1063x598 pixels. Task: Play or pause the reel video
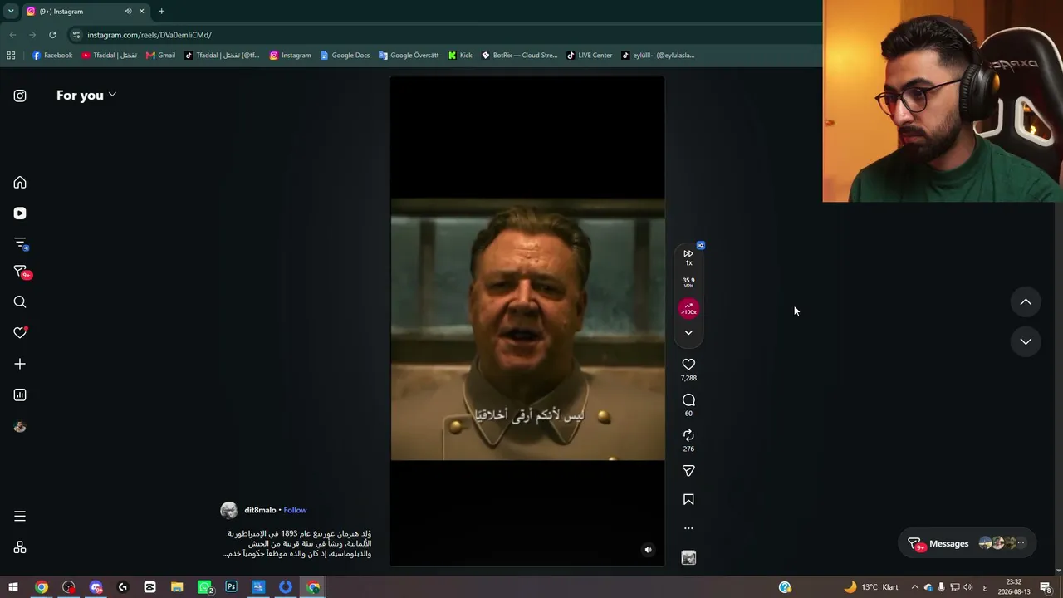pyautogui.click(x=527, y=321)
